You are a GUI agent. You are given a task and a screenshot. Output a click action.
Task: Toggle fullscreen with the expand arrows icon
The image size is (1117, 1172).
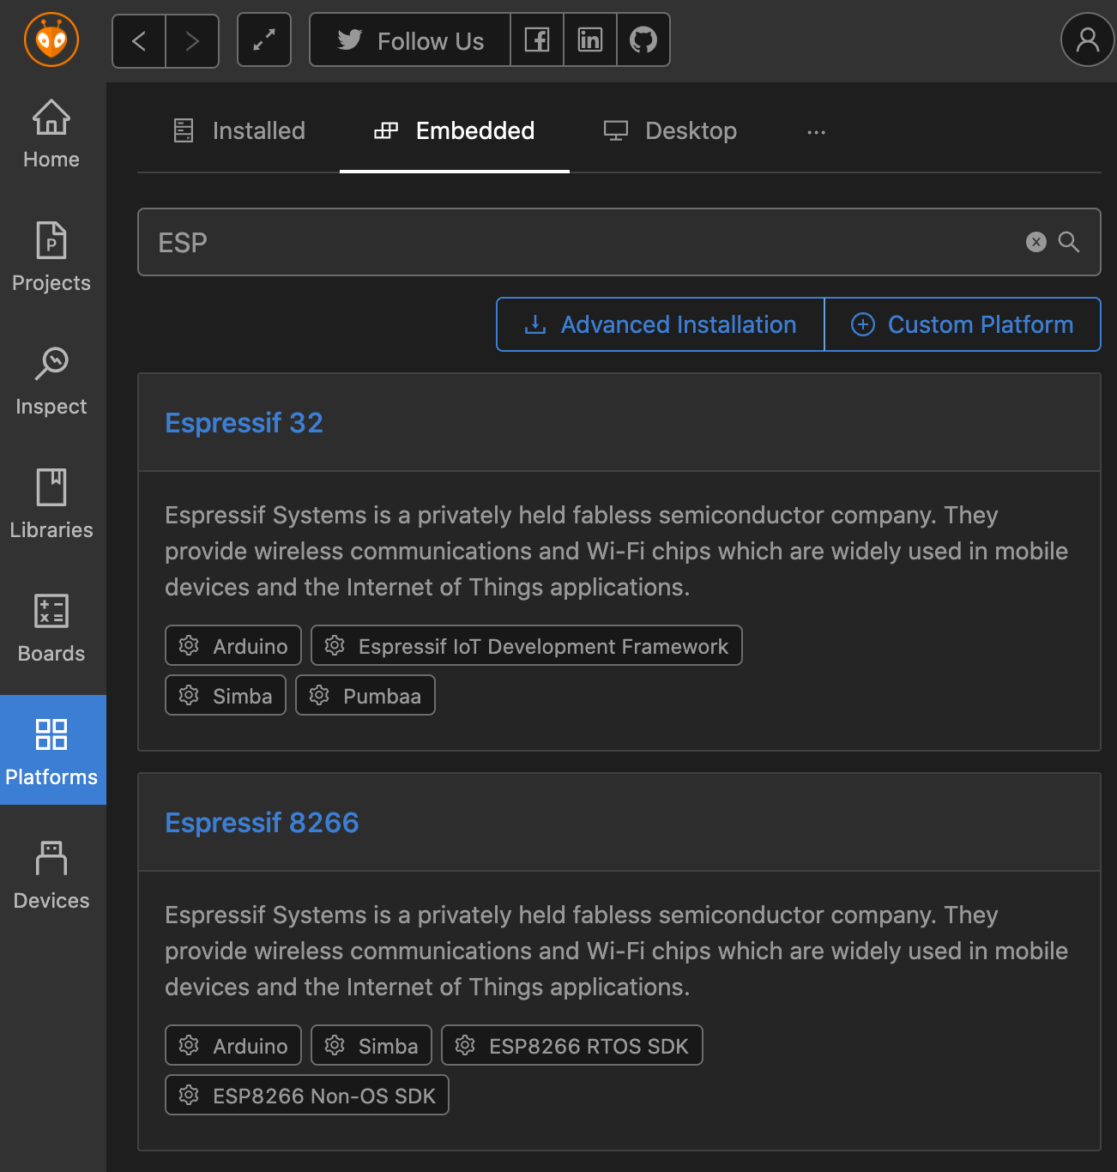[264, 39]
